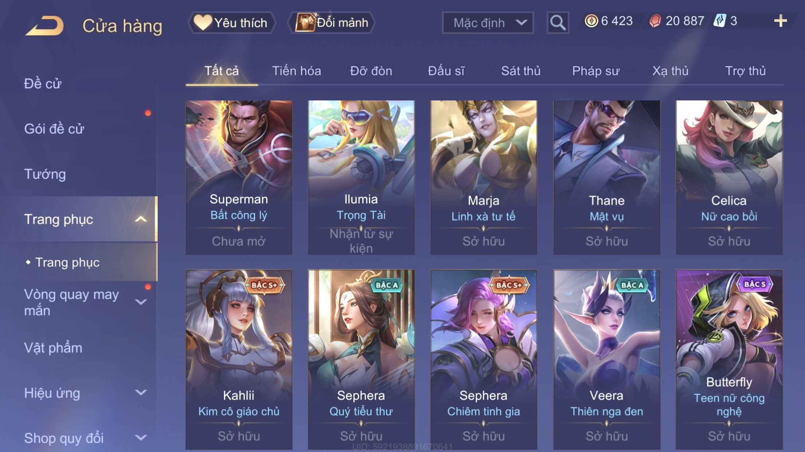Image resolution: width=805 pixels, height=452 pixels.
Task: Tap the gold coin balance icon
Action: click(x=591, y=21)
